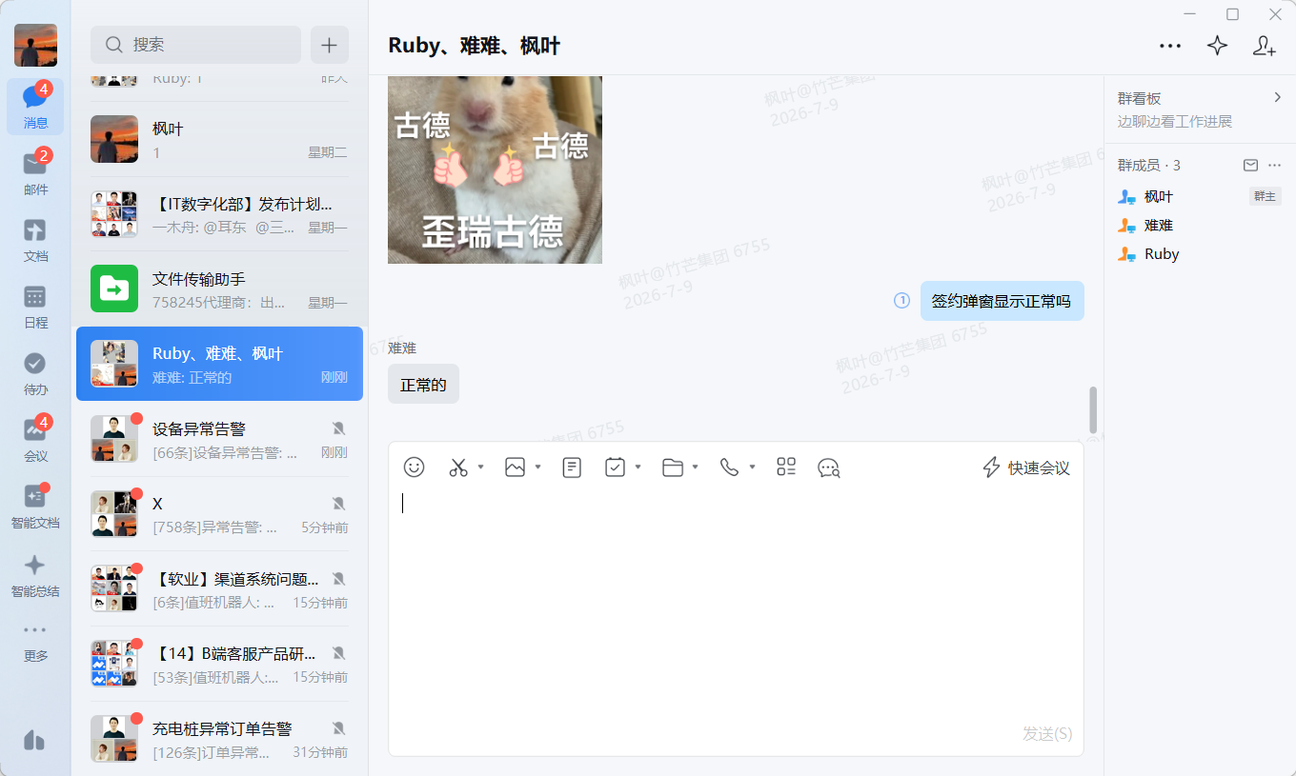Click the phone call icon in toolbar

729,468
